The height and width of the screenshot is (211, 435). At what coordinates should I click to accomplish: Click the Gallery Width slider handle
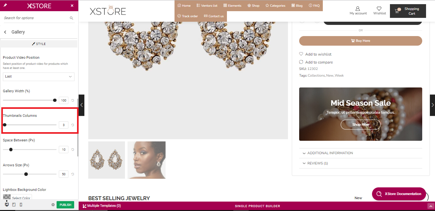55,100
